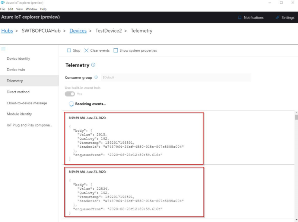
Task: Click the Notifications bell icon
Action: tap(240, 17)
